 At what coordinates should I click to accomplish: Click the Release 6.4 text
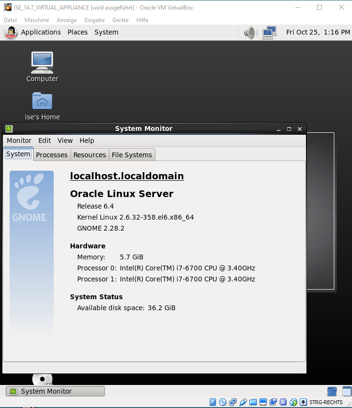95,206
